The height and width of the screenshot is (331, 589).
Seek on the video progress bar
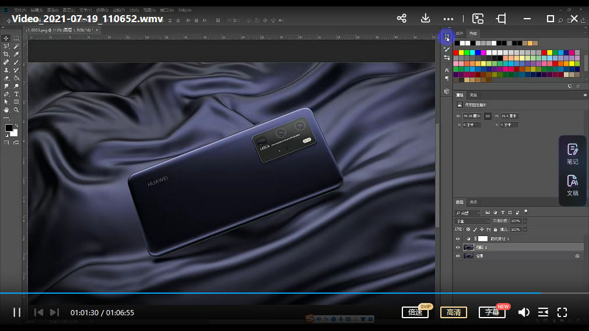pyautogui.click(x=294, y=293)
